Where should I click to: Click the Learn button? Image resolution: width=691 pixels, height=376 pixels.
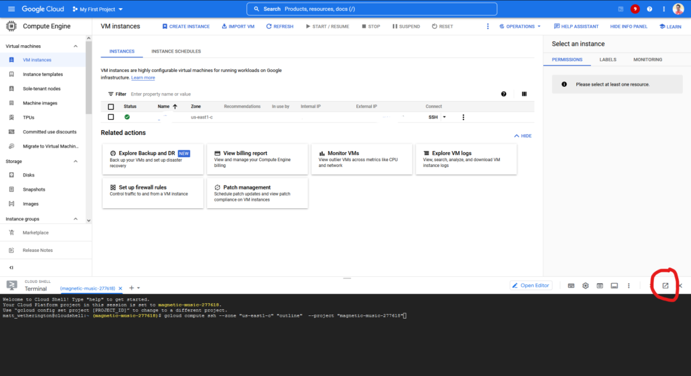pyautogui.click(x=670, y=26)
